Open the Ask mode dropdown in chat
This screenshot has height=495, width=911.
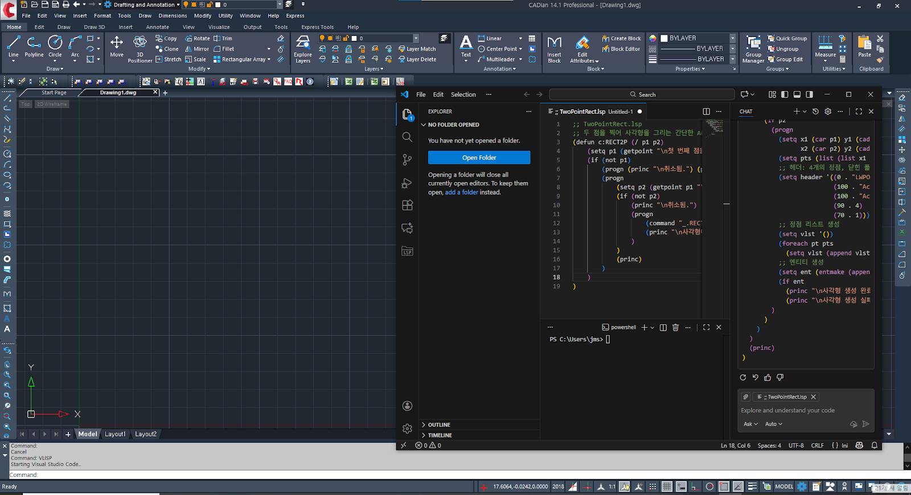(750, 424)
